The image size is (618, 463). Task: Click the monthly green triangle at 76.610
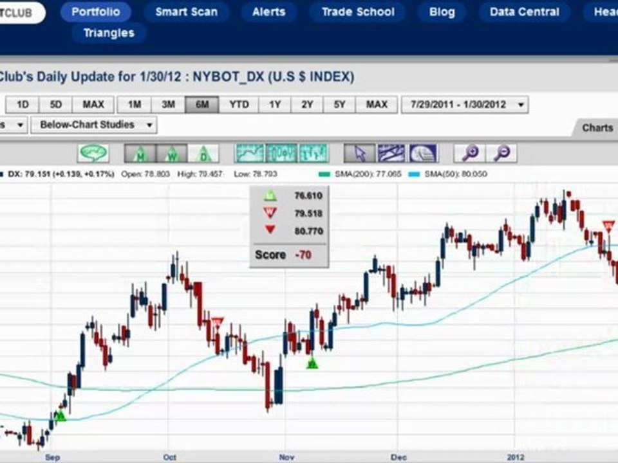point(270,195)
